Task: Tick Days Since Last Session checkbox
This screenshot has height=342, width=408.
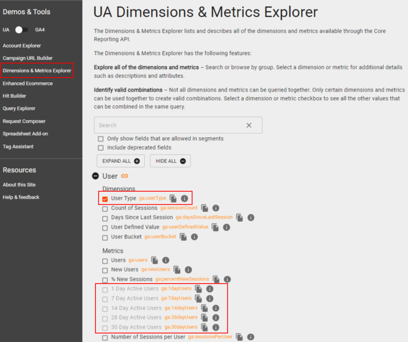Action: point(105,218)
